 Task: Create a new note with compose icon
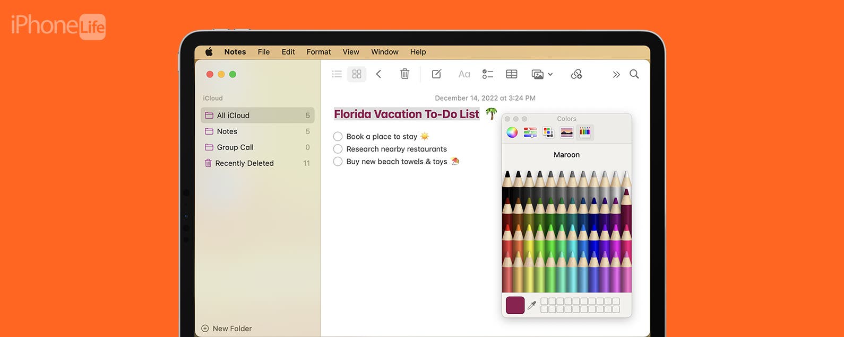click(436, 74)
